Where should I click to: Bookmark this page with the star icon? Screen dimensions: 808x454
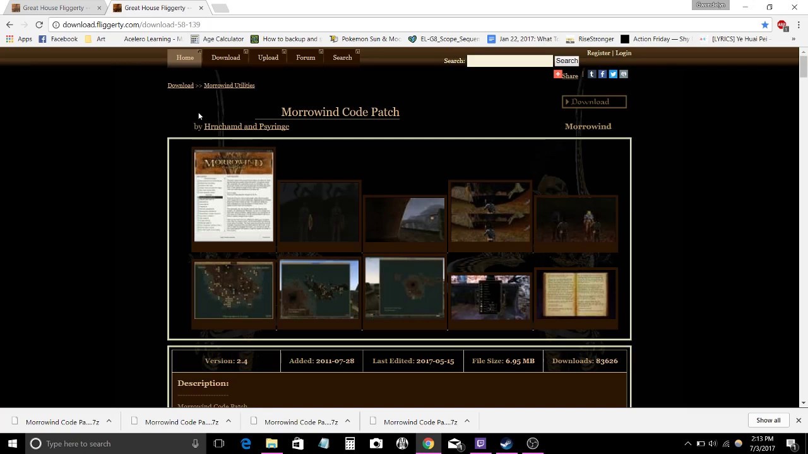pyautogui.click(x=765, y=25)
